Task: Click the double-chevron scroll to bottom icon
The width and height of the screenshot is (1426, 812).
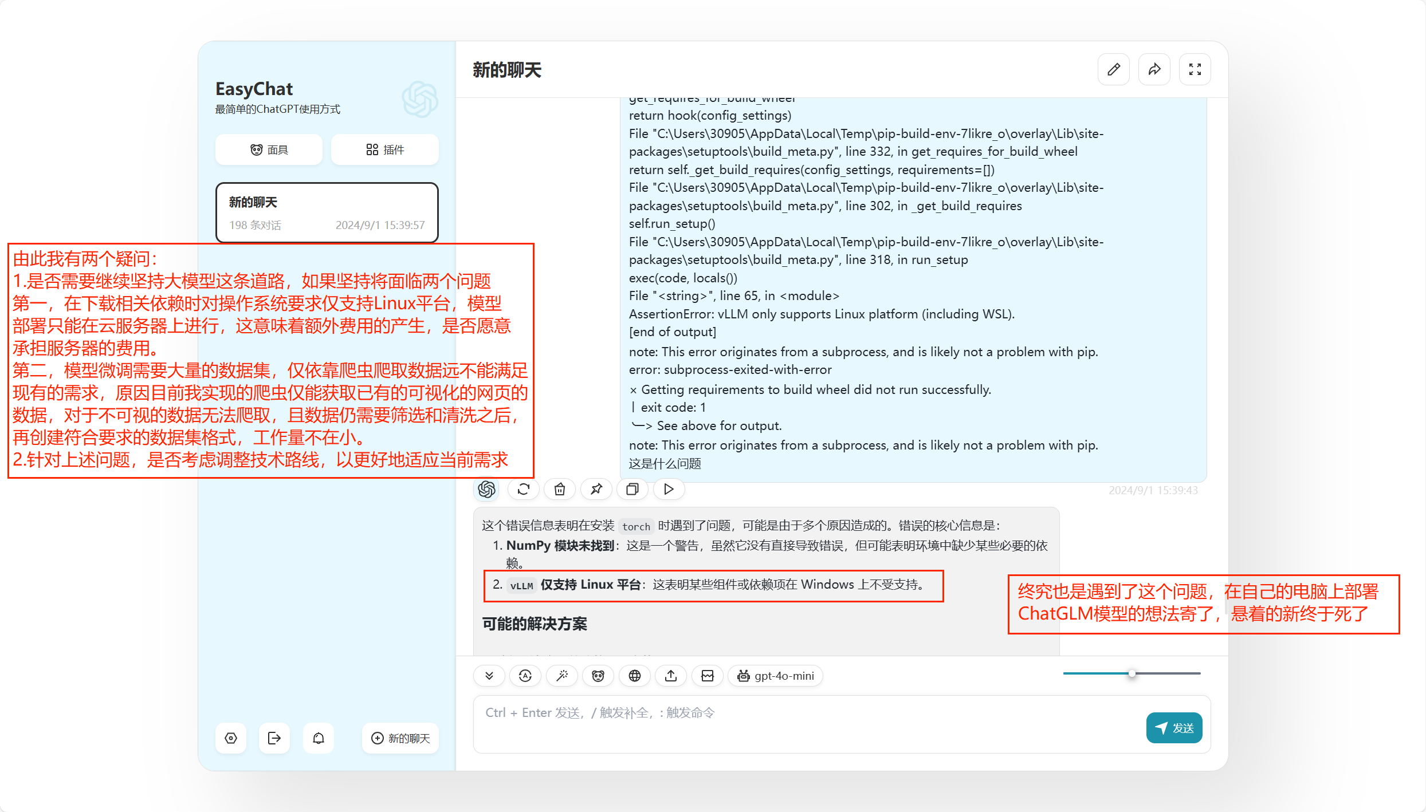Action: [x=489, y=676]
